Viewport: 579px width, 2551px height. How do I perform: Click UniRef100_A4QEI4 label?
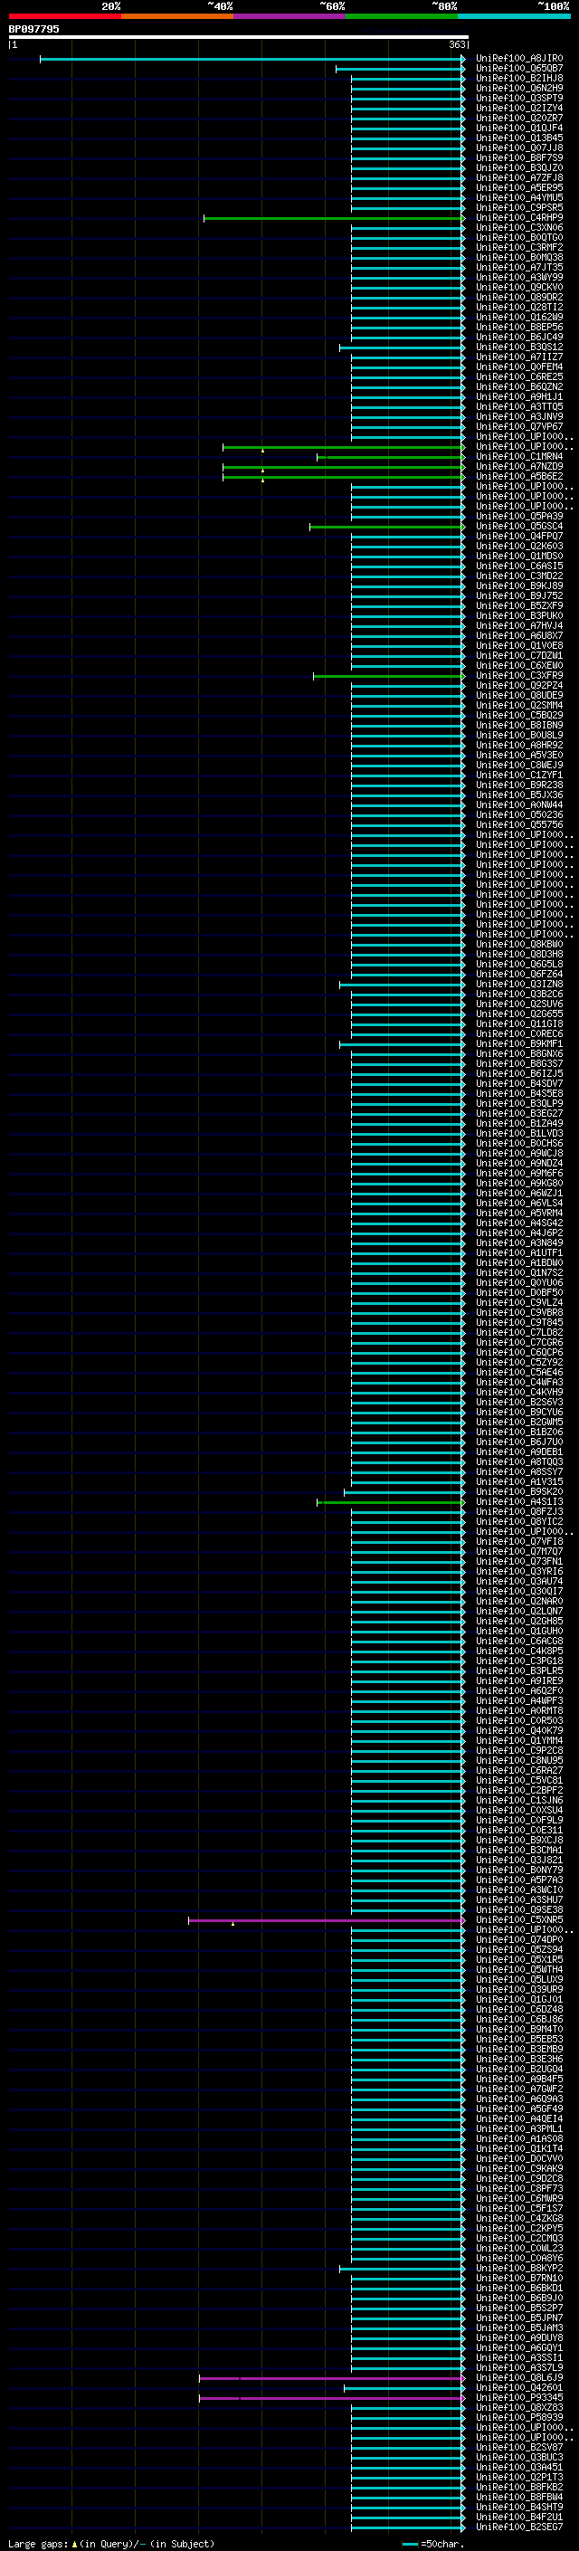tap(519, 2119)
